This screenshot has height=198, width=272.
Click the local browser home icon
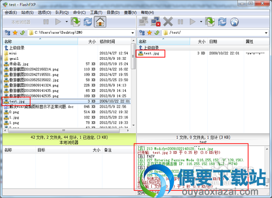[100, 22]
